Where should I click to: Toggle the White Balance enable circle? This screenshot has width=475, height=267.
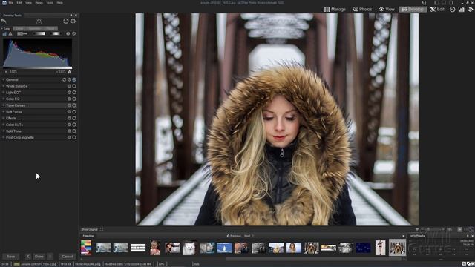pyautogui.click(x=74, y=86)
